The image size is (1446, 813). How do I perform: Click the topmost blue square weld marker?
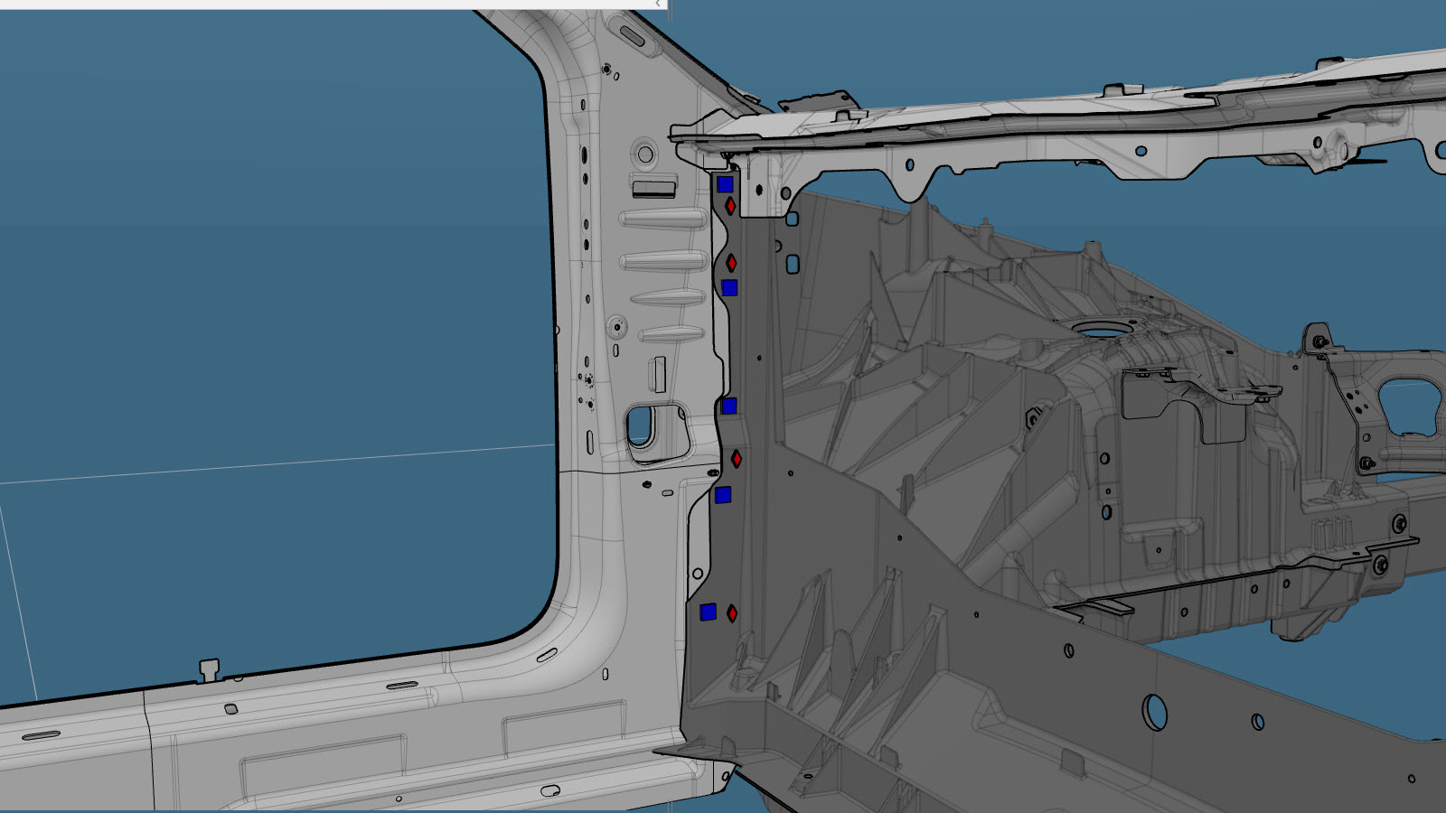[725, 184]
